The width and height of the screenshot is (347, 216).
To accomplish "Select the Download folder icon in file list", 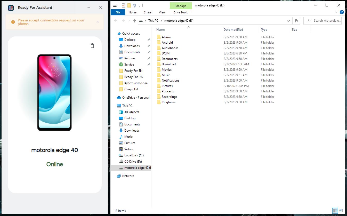I will click(159, 64).
